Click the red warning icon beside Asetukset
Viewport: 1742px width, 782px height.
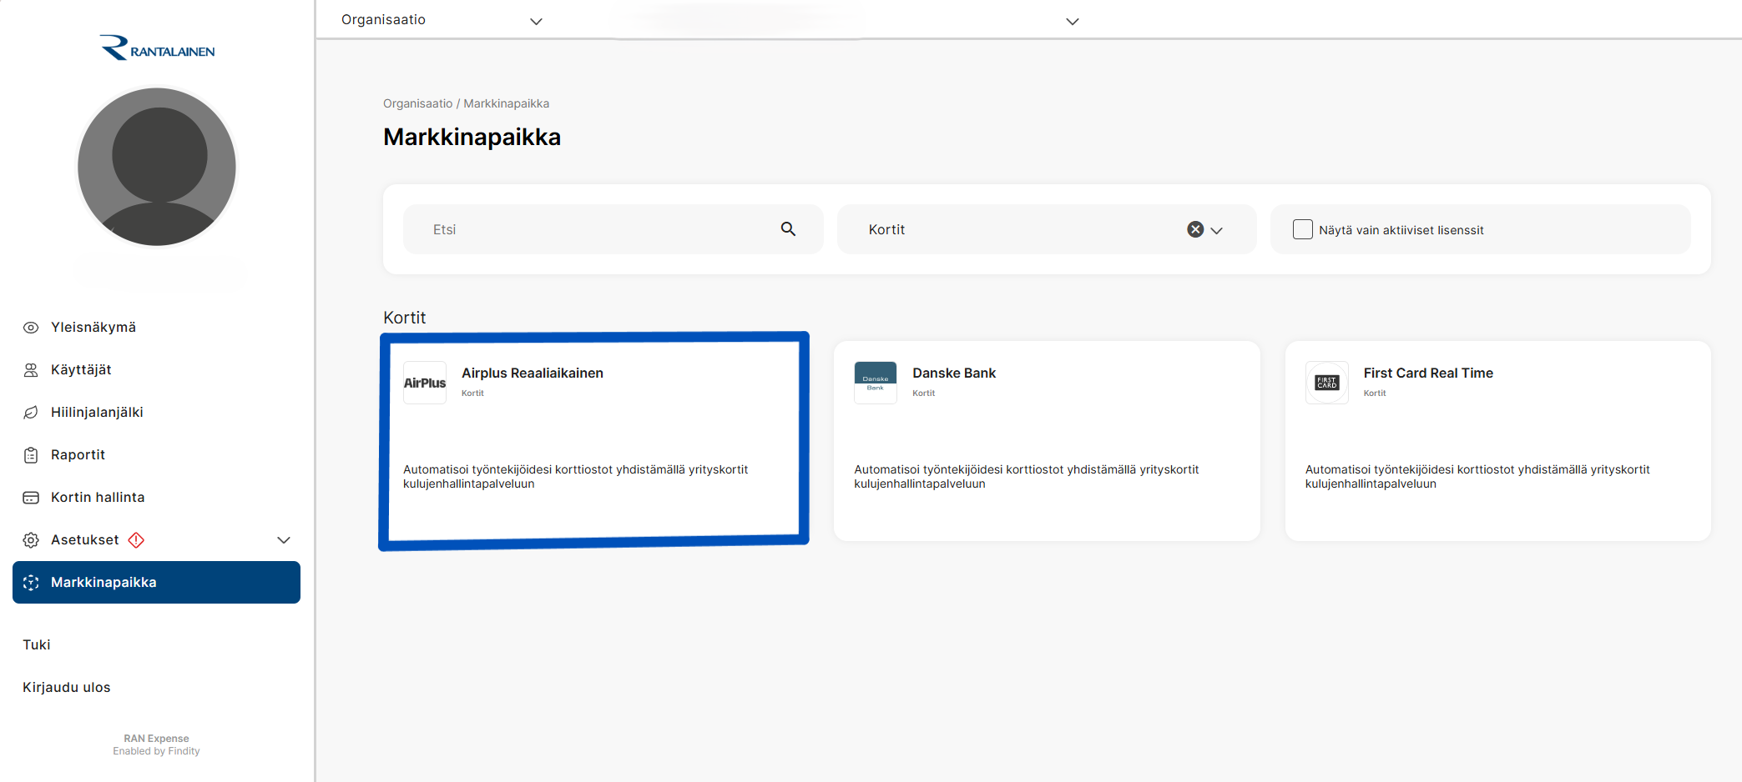coord(136,540)
